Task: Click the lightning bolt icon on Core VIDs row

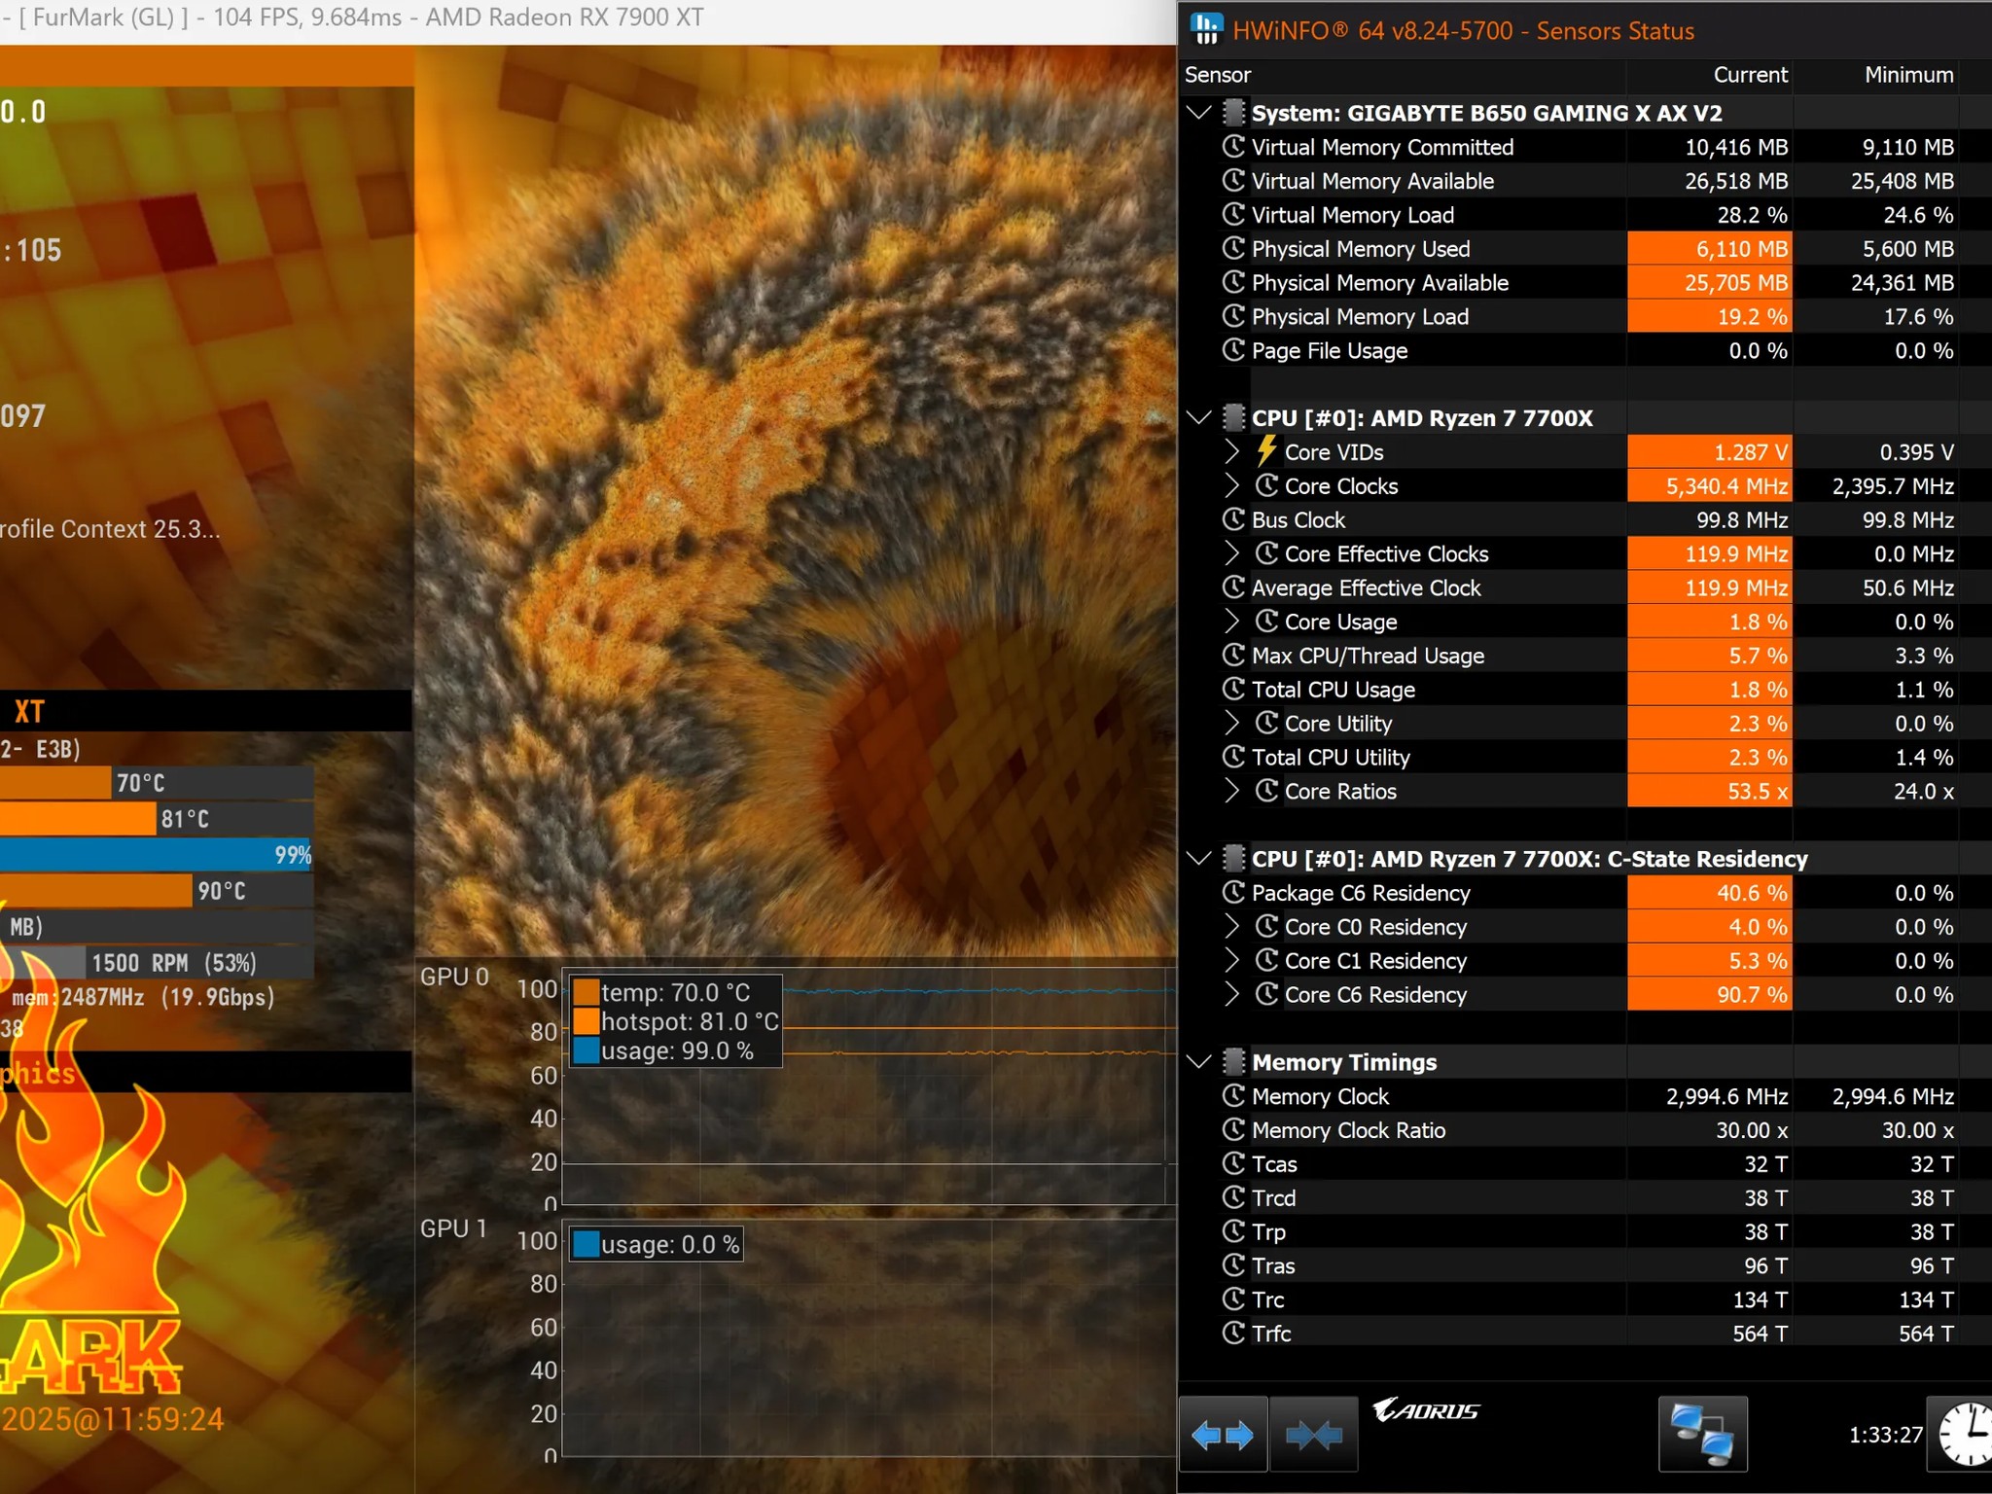Action: [1265, 451]
